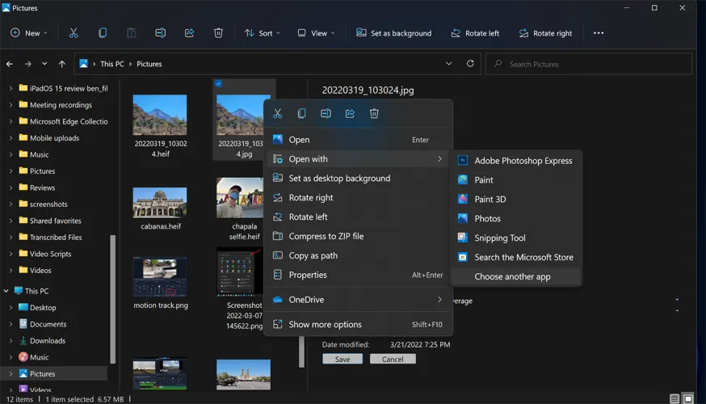Click the Copy icon in the top toolbar
This screenshot has width=706, height=404.
pos(103,33)
